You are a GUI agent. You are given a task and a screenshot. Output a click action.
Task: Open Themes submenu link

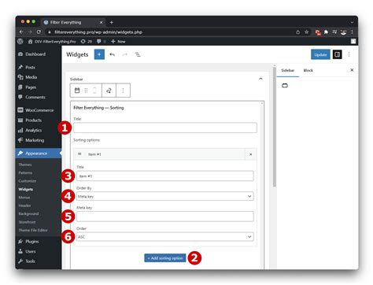(x=25, y=165)
